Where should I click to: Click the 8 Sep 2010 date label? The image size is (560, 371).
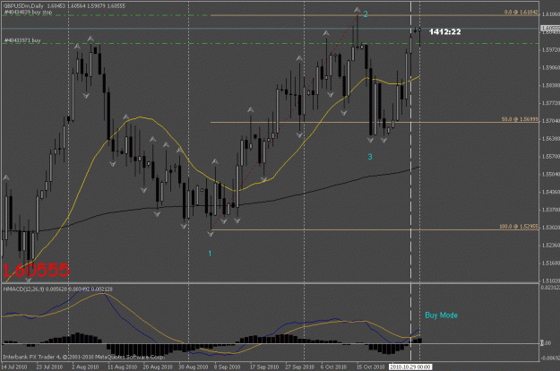(x=228, y=367)
